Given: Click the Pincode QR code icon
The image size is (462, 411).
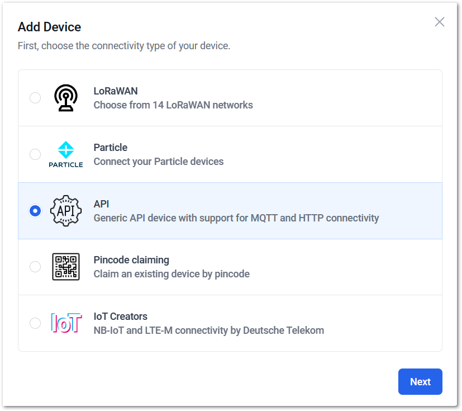Looking at the screenshot, I should pos(66,267).
